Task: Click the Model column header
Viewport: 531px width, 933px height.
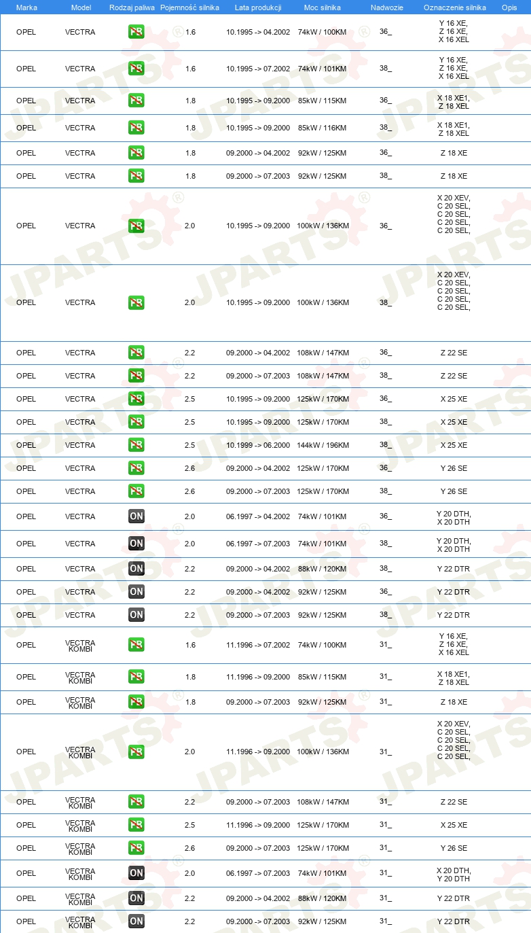Action: (x=81, y=7)
